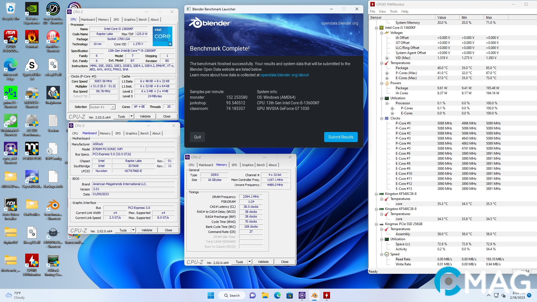Collapse the Voltages node in HWMonitor
Image resolution: width=537 pixels, height=302 pixels.
click(x=381, y=33)
